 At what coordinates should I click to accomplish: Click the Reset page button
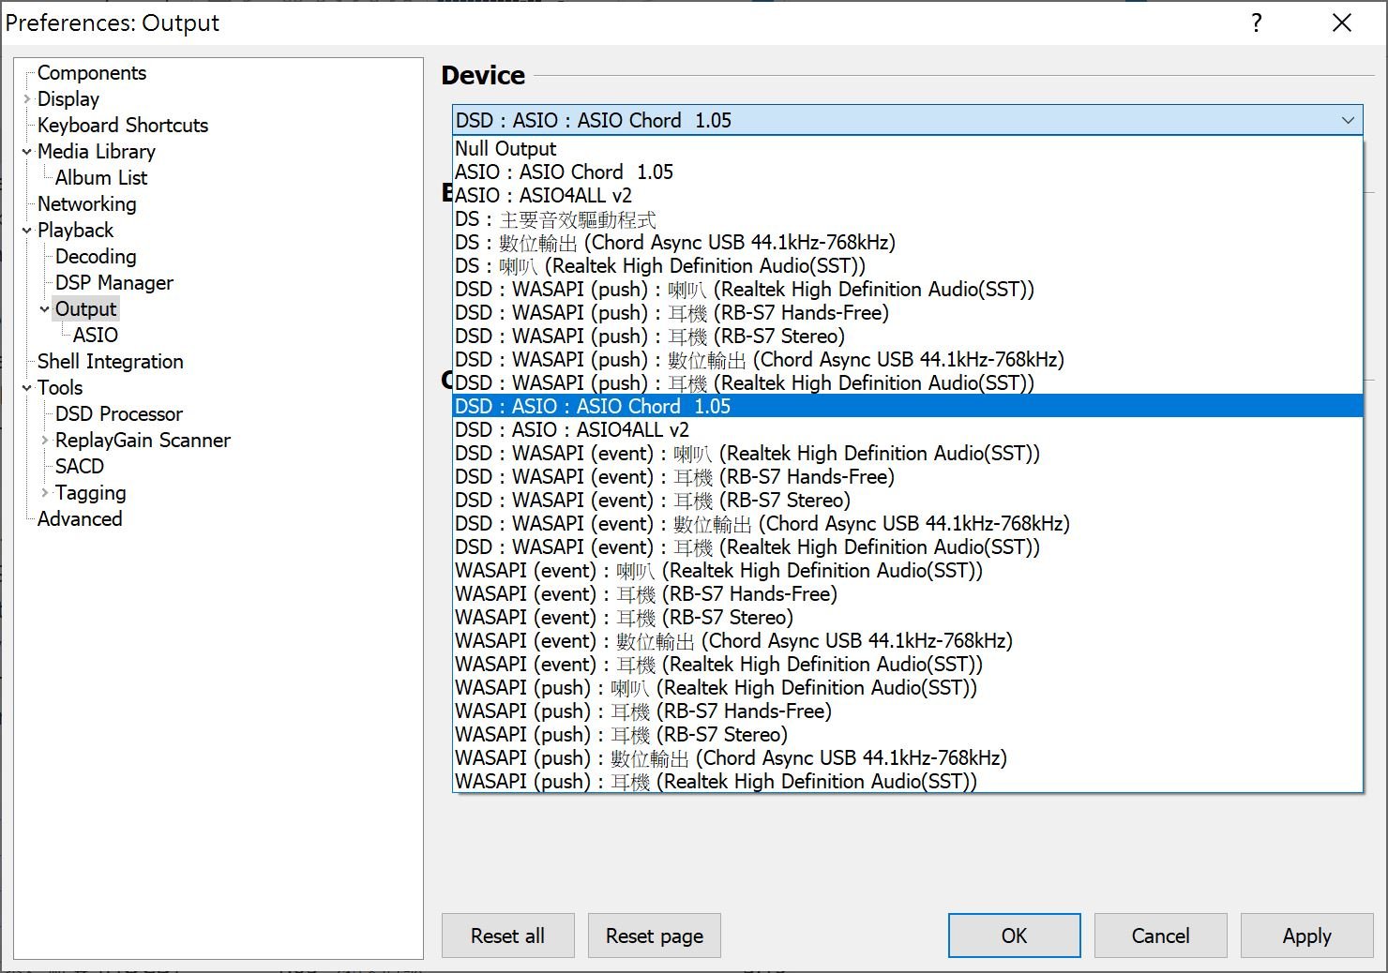pos(655,936)
